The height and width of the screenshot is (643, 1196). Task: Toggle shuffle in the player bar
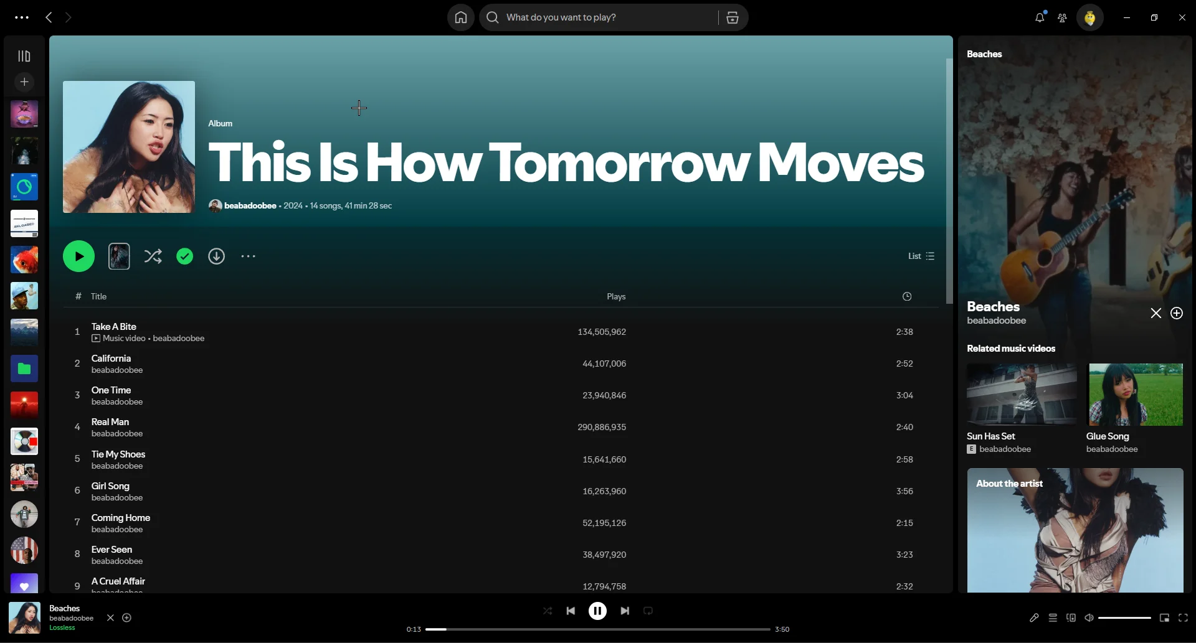click(x=547, y=611)
